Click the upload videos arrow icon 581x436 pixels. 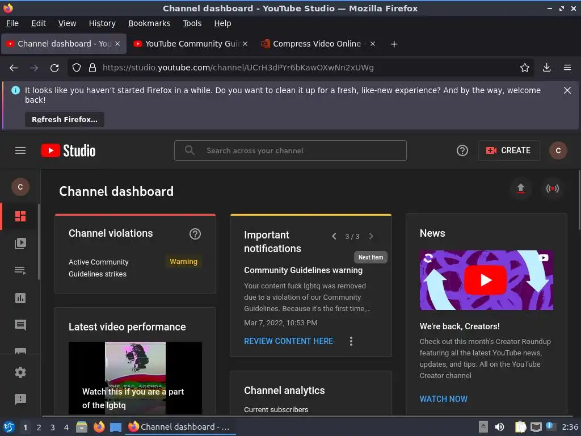tap(521, 188)
